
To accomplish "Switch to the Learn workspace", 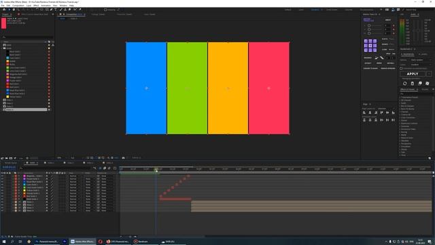I will (x=301, y=10).
